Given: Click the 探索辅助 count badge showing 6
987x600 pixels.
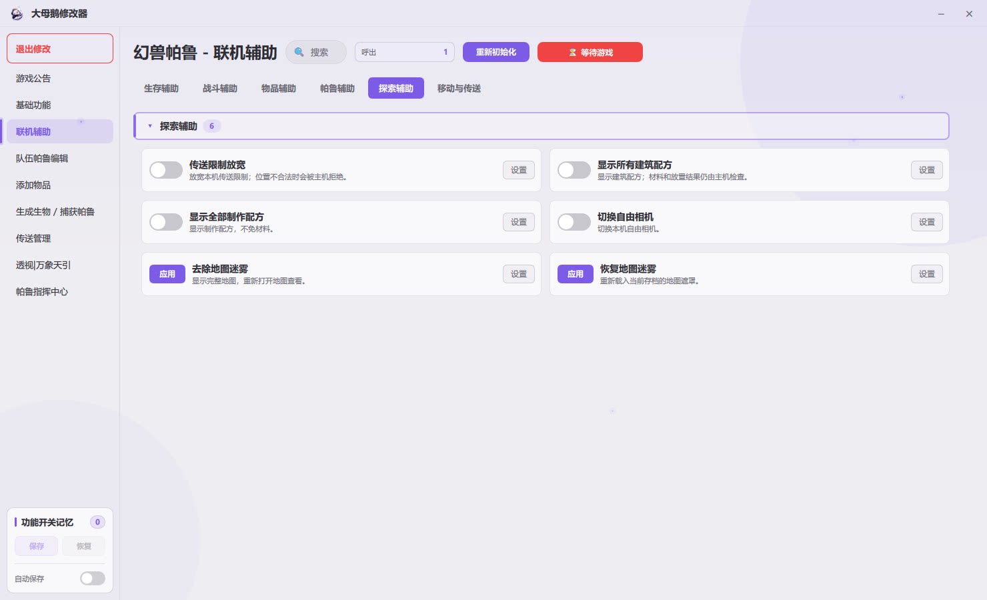Looking at the screenshot, I should pos(212,126).
